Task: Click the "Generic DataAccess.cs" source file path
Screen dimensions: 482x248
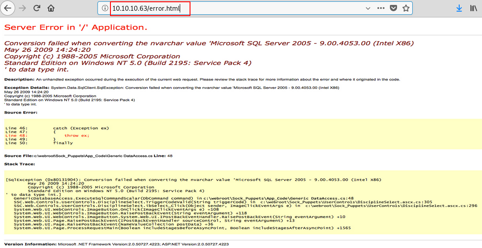Action: 93,156
